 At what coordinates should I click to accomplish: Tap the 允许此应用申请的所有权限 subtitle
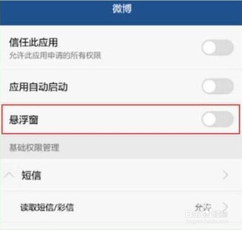(x=55, y=55)
